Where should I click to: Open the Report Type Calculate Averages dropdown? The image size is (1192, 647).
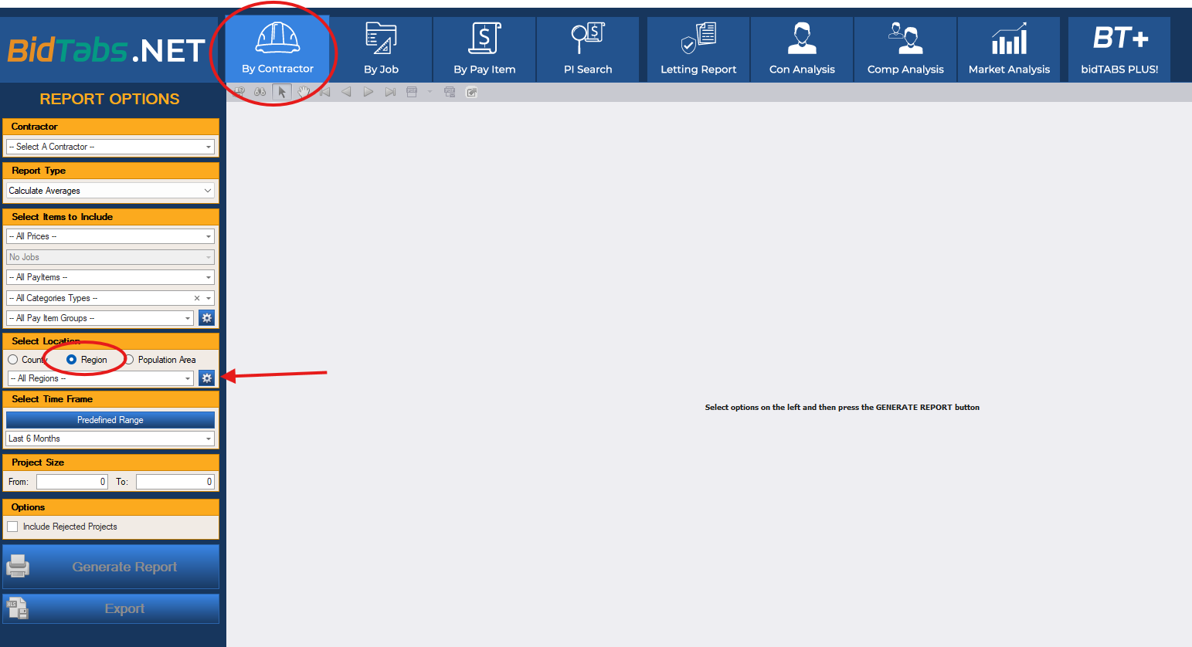point(110,191)
